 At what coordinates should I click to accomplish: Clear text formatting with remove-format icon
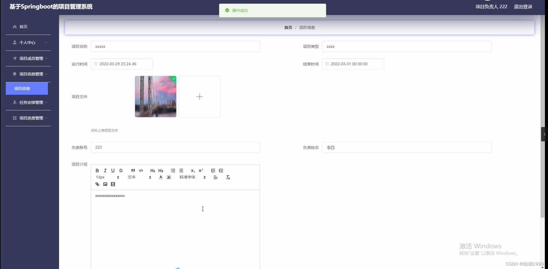coord(228,177)
